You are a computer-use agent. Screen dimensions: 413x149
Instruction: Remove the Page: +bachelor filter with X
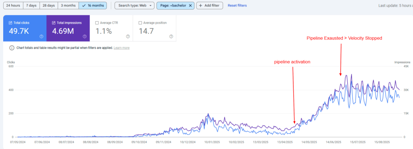click(x=190, y=6)
